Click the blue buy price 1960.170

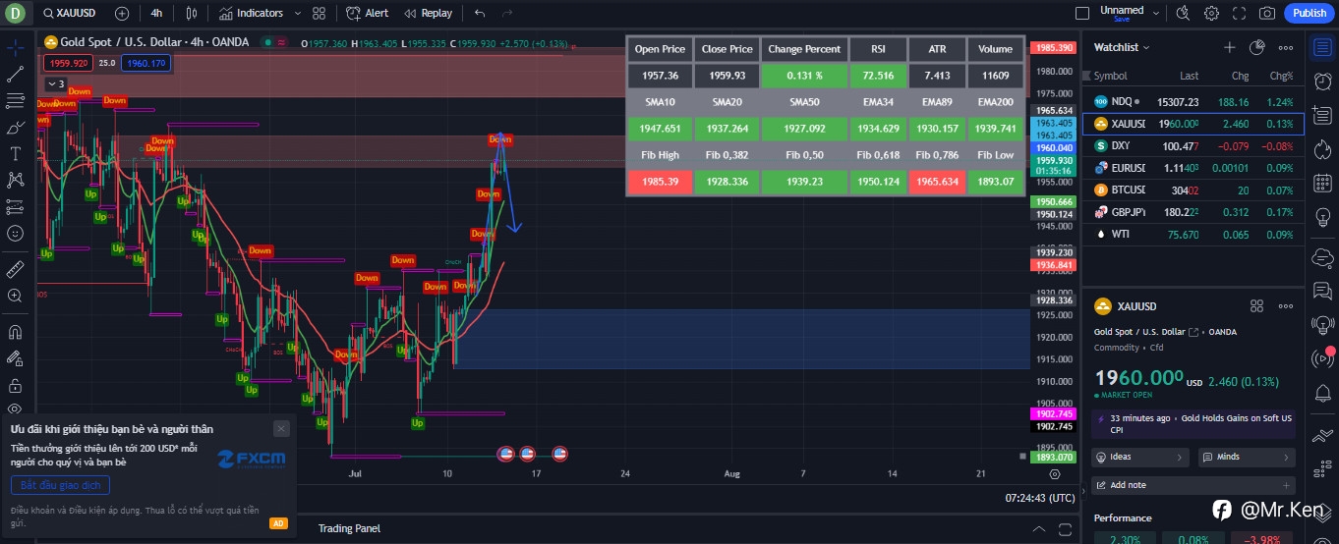[x=146, y=63]
